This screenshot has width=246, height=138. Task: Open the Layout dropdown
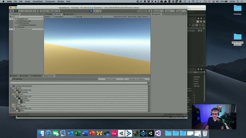click(181, 11)
